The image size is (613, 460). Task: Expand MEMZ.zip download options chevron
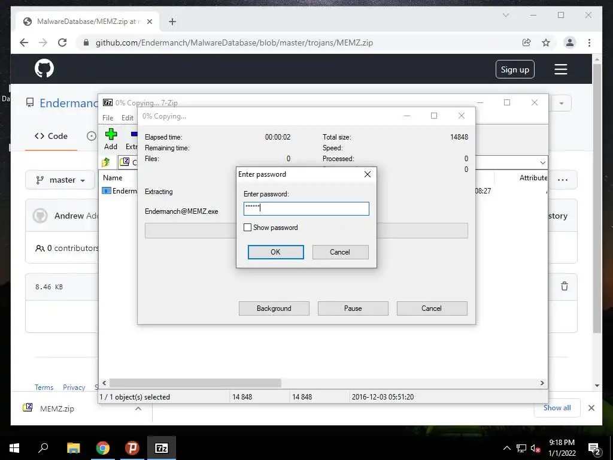[x=138, y=408]
